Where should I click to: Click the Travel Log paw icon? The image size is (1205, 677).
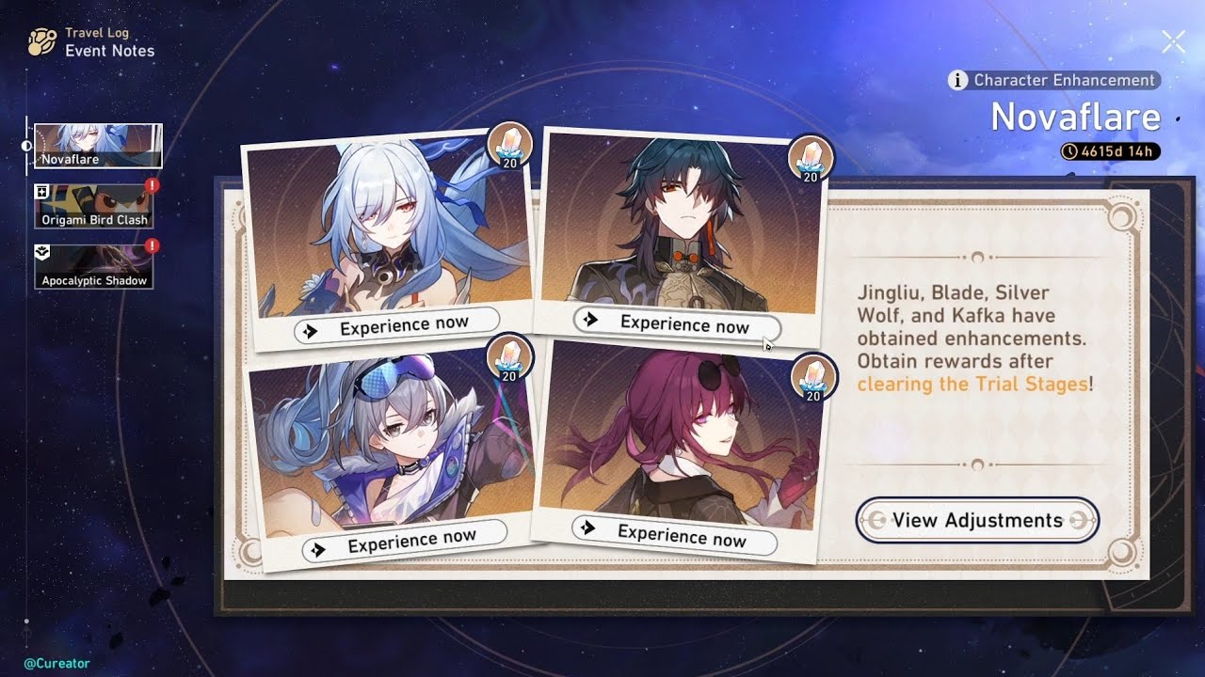pyautogui.click(x=42, y=42)
